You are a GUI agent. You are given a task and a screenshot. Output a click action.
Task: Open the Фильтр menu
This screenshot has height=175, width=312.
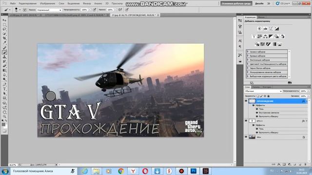(x=87, y=3)
